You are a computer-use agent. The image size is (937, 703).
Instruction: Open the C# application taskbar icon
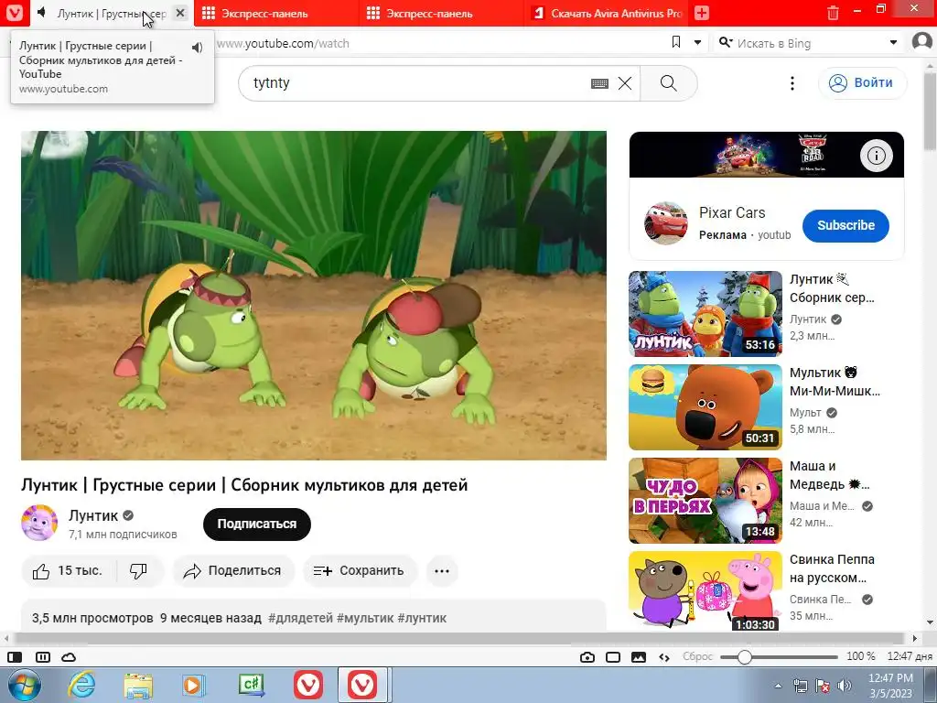[x=252, y=685]
